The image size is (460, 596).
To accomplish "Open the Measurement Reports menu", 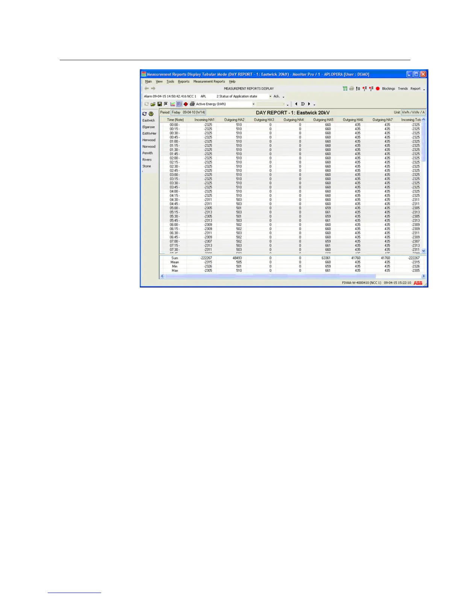I will (209, 81).
